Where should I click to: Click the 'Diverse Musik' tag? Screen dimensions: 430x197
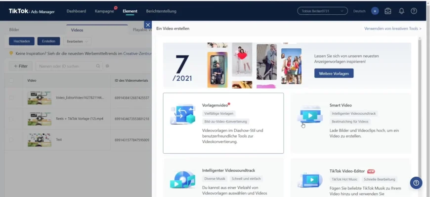[215, 179]
